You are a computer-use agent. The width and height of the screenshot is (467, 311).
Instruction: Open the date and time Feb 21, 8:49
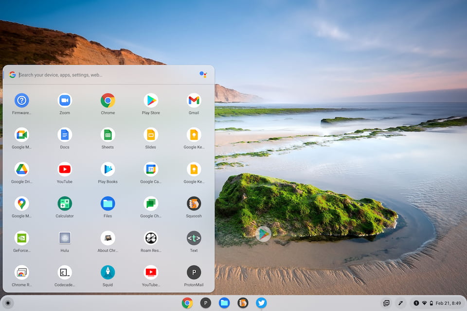[x=448, y=303]
